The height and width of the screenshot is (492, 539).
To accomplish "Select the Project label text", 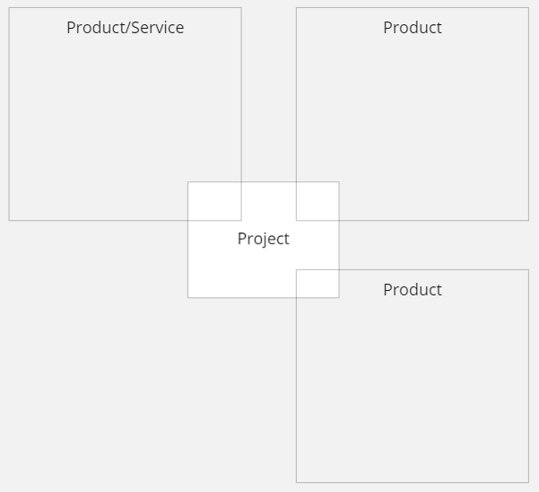I will coord(263,239).
